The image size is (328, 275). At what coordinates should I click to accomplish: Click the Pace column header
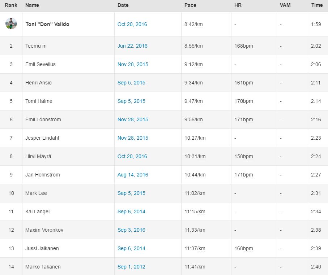[x=190, y=5]
